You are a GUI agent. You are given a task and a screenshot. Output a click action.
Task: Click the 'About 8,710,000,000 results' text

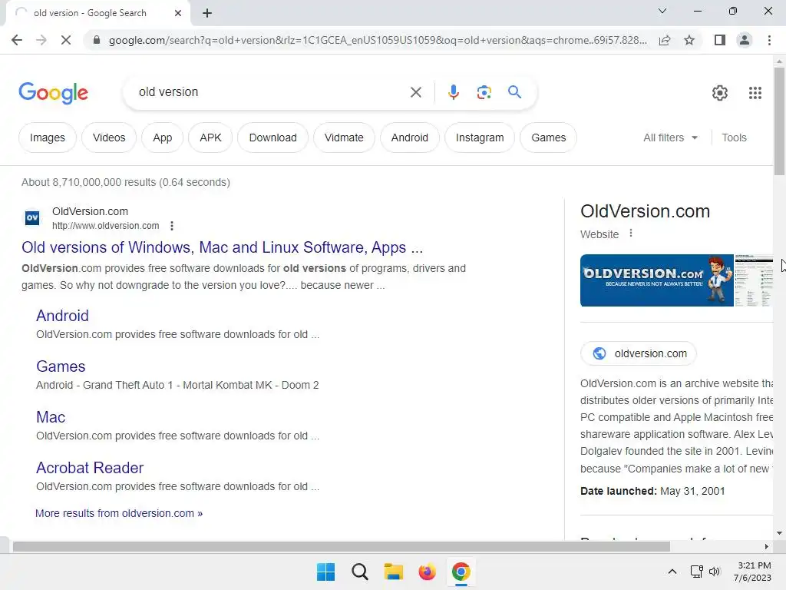pos(126,182)
